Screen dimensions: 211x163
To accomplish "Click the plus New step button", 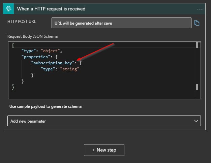I will 104,150.
